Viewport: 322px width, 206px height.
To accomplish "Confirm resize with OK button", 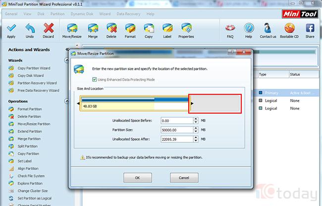I will coord(138,177).
